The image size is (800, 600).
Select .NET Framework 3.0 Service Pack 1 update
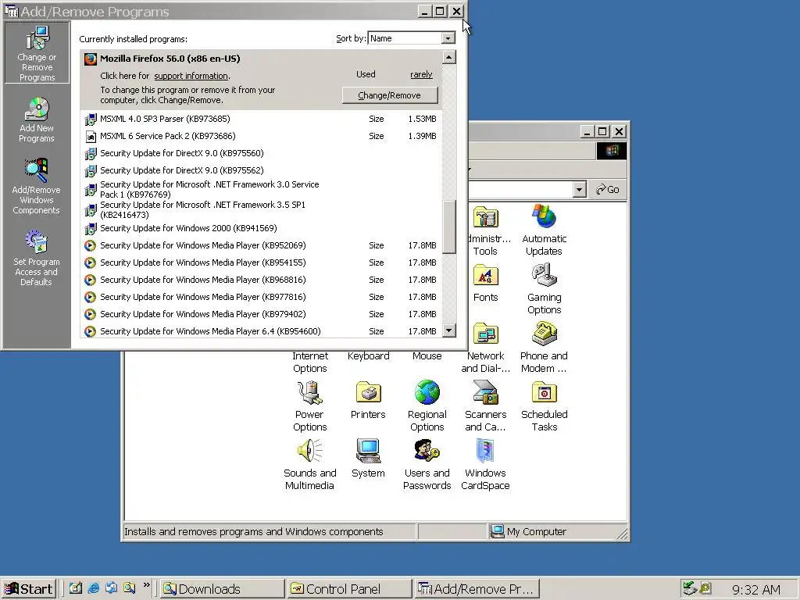261,189
